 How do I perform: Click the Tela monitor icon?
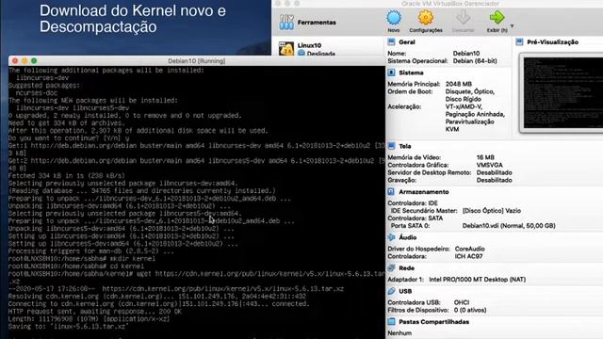click(391, 146)
